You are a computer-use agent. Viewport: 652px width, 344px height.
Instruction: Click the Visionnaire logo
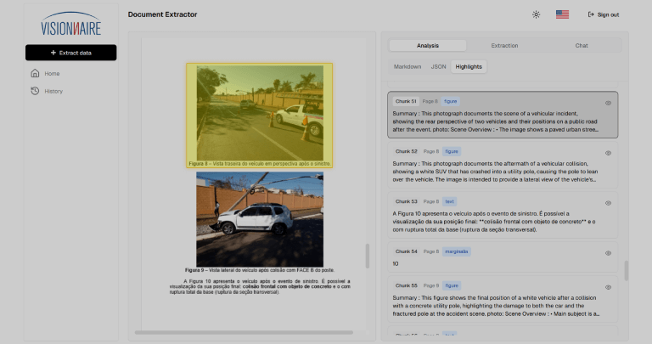tap(70, 24)
